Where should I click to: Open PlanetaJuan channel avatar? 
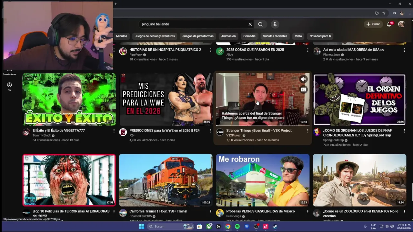click(317, 51)
